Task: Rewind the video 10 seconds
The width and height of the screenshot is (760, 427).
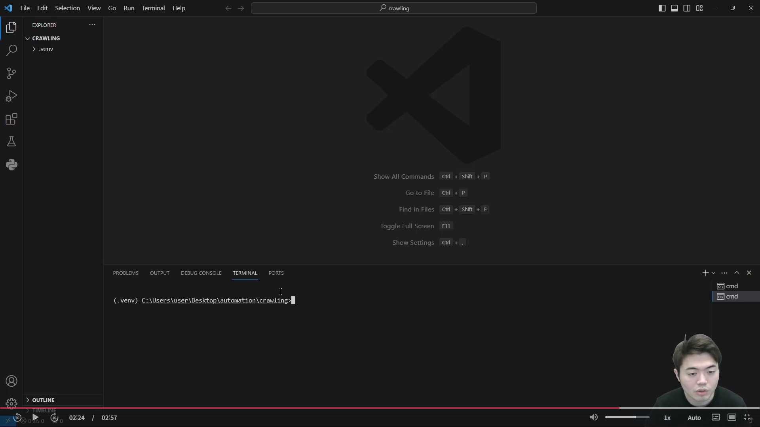Action: (x=17, y=418)
